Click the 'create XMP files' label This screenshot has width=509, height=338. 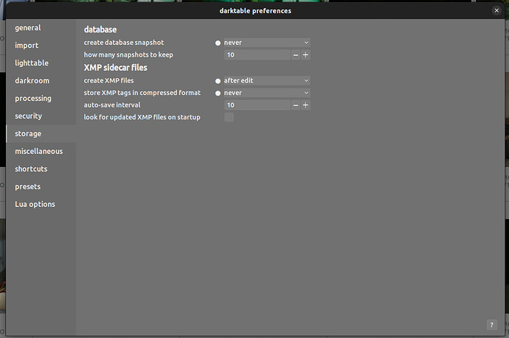pyautogui.click(x=108, y=80)
